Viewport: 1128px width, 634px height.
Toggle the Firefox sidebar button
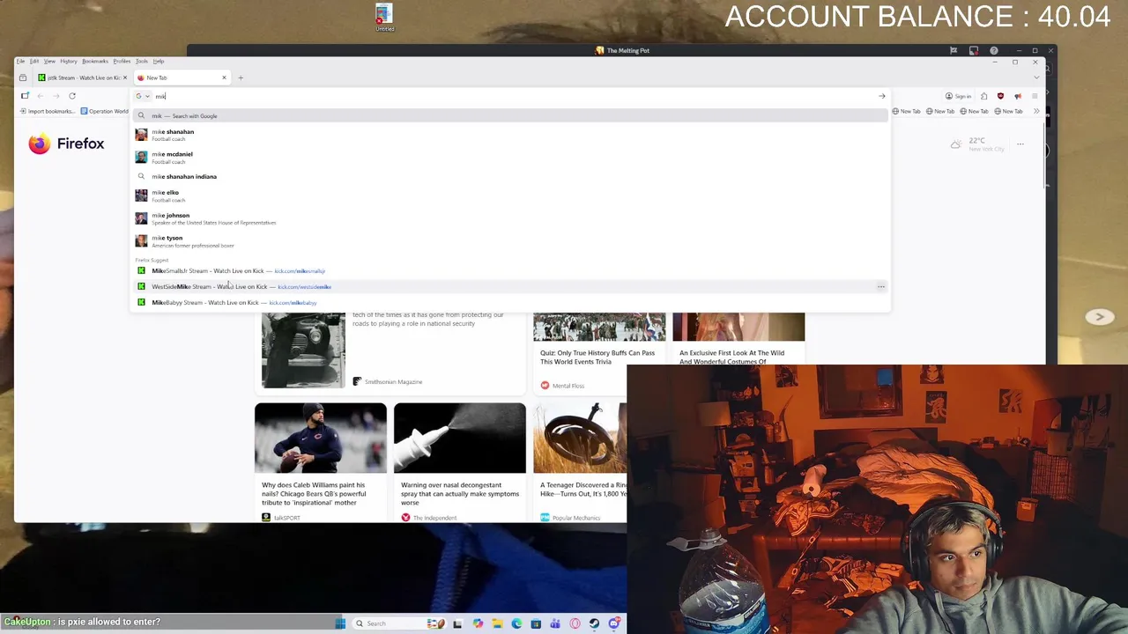[x=25, y=96]
